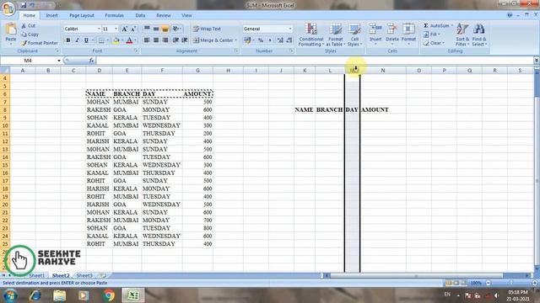This screenshot has height=303, width=540.
Task: Click the Paste clipboard icon
Action: tap(11, 30)
